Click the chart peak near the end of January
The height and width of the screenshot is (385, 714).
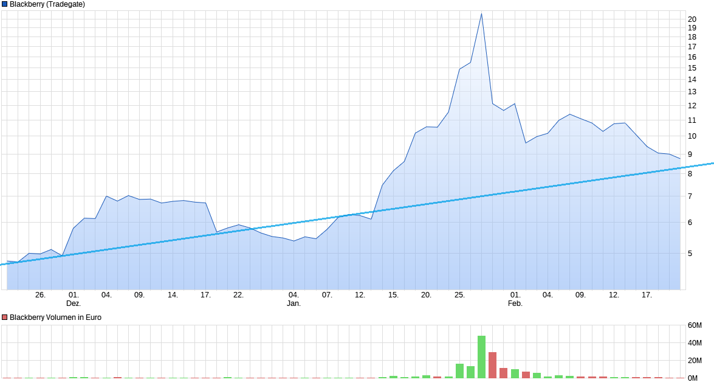pyautogui.click(x=481, y=12)
